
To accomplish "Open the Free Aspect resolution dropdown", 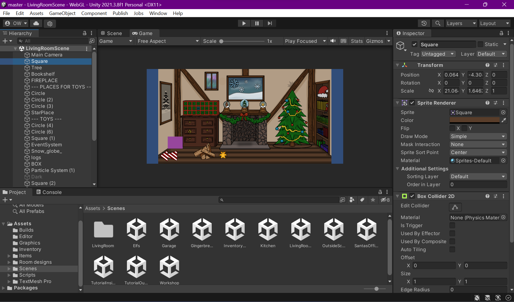I will pos(168,41).
